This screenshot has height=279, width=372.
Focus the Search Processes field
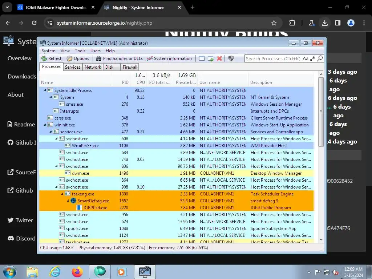(273, 58)
